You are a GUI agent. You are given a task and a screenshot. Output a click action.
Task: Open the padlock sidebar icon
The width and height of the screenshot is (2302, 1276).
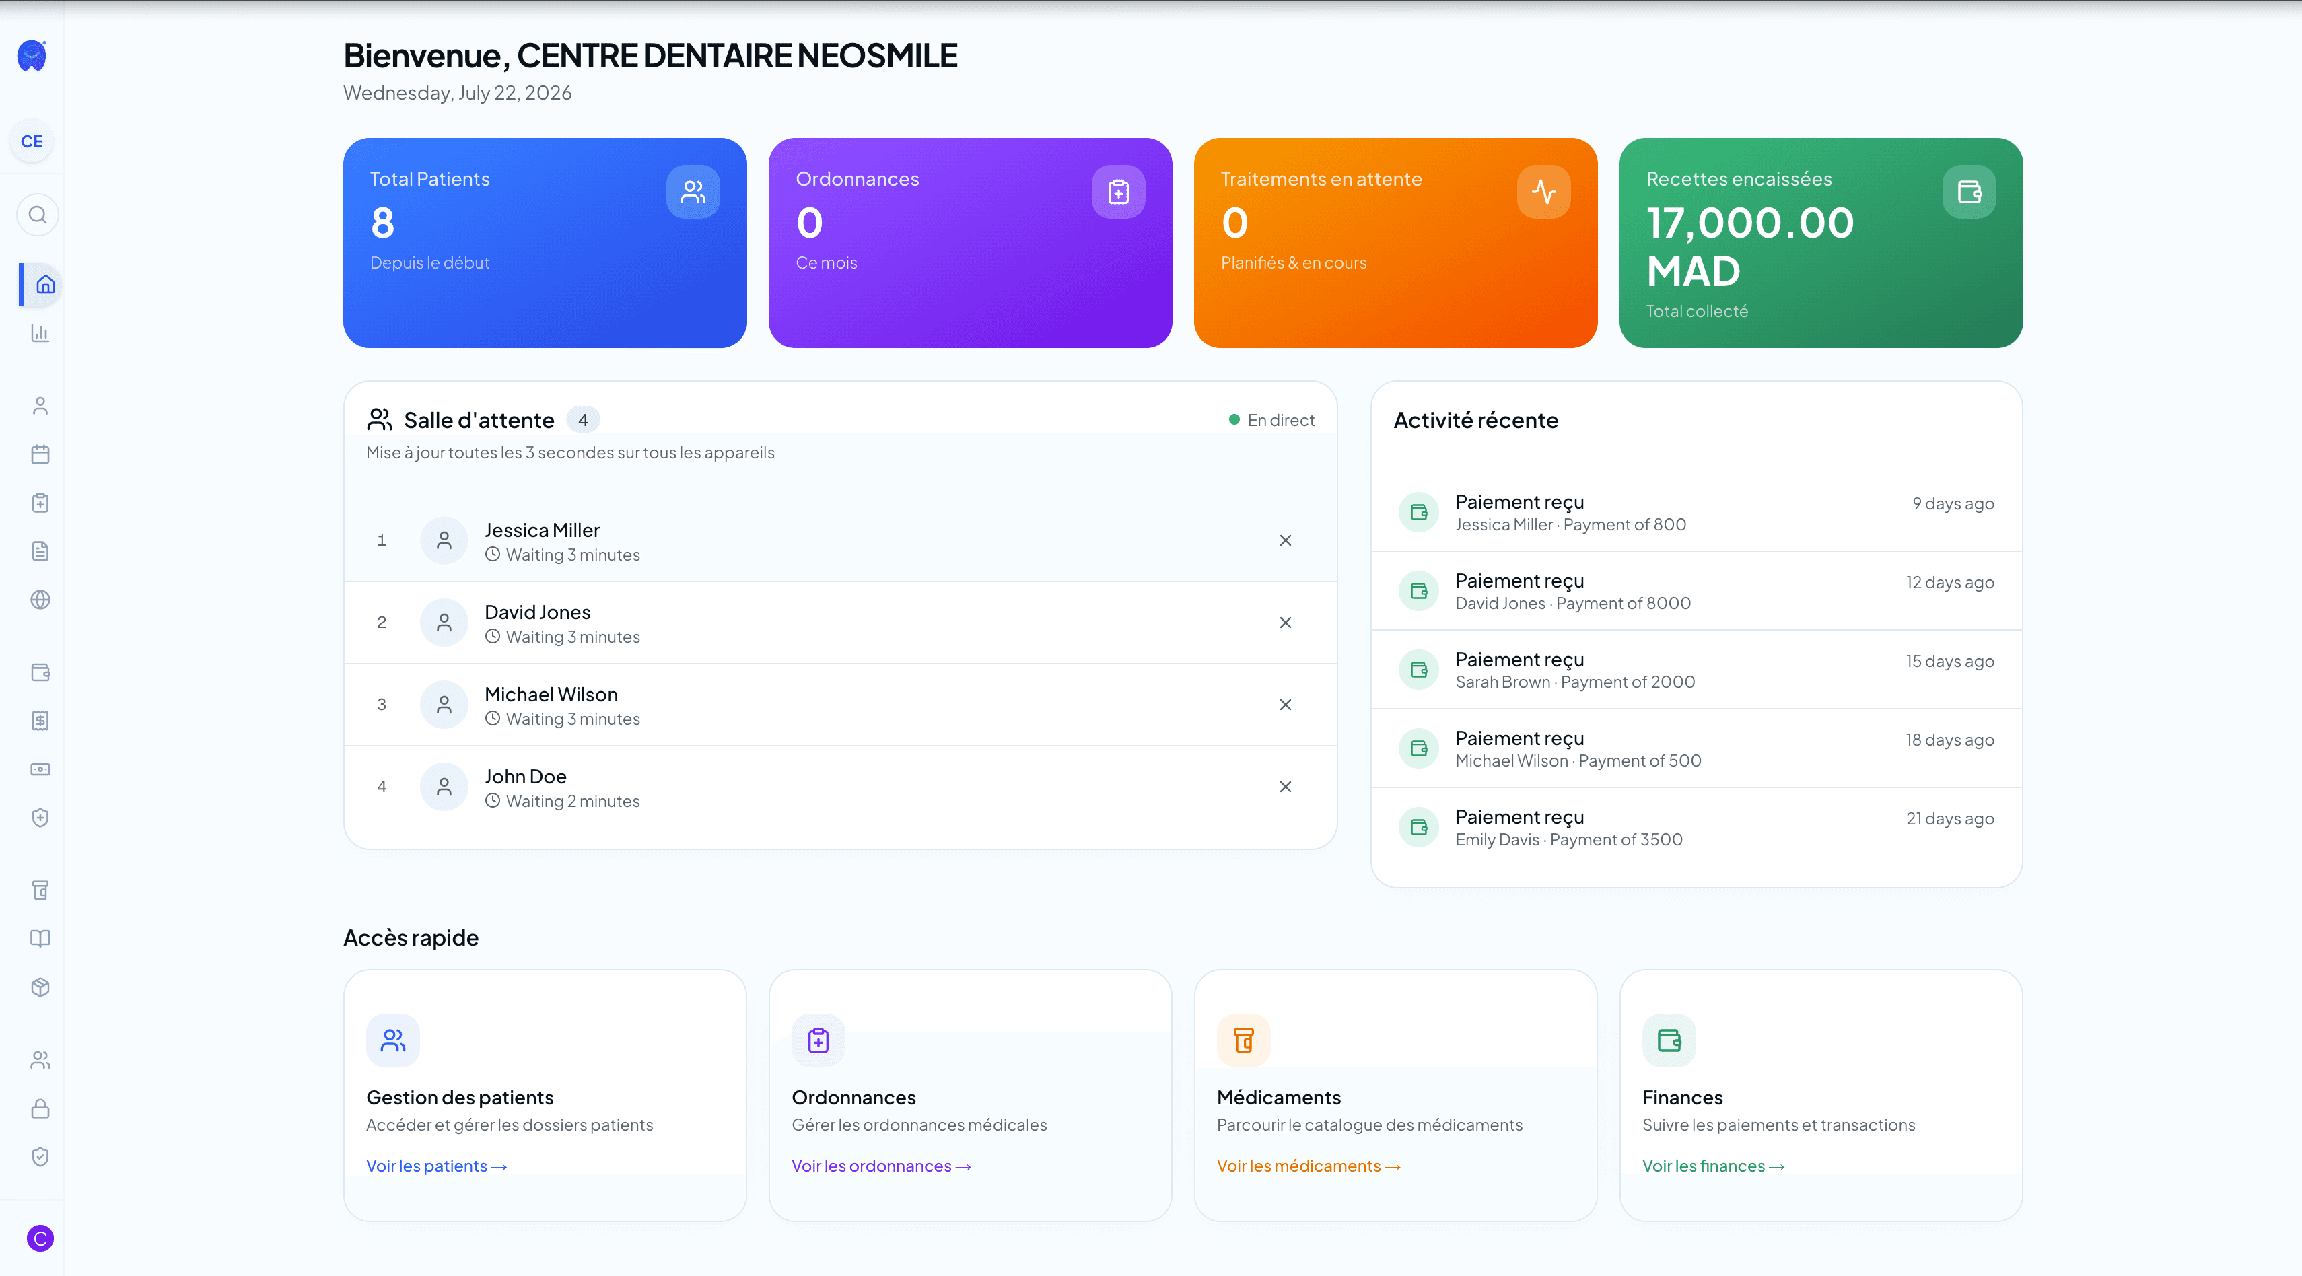40,1108
